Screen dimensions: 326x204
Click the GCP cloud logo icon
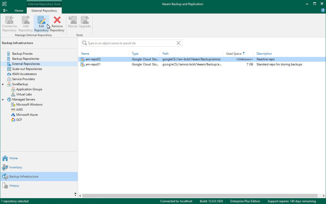click(13, 120)
